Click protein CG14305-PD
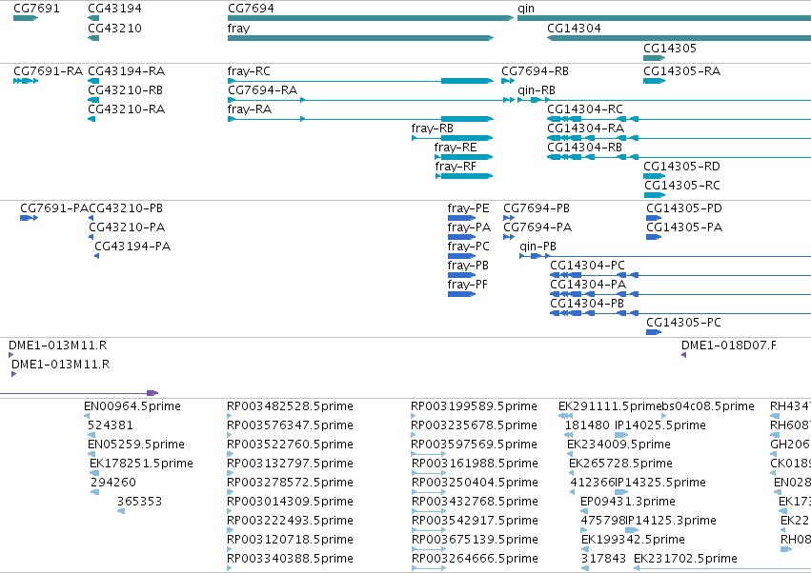The height and width of the screenshot is (573, 811). pos(683,208)
